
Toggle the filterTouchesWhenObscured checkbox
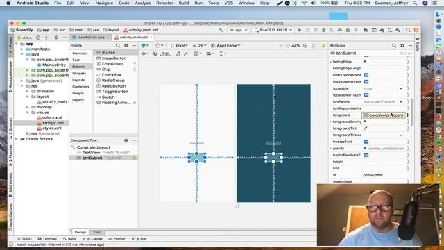(x=366, y=75)
